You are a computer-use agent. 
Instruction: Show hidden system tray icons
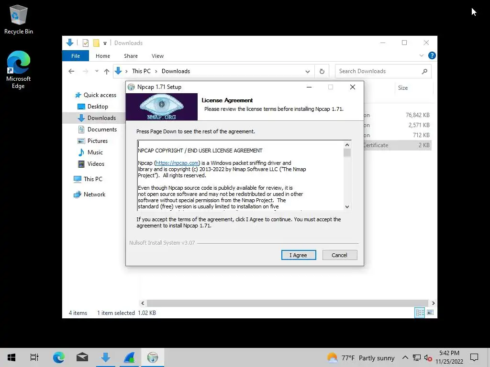click(x=405, y=357)
